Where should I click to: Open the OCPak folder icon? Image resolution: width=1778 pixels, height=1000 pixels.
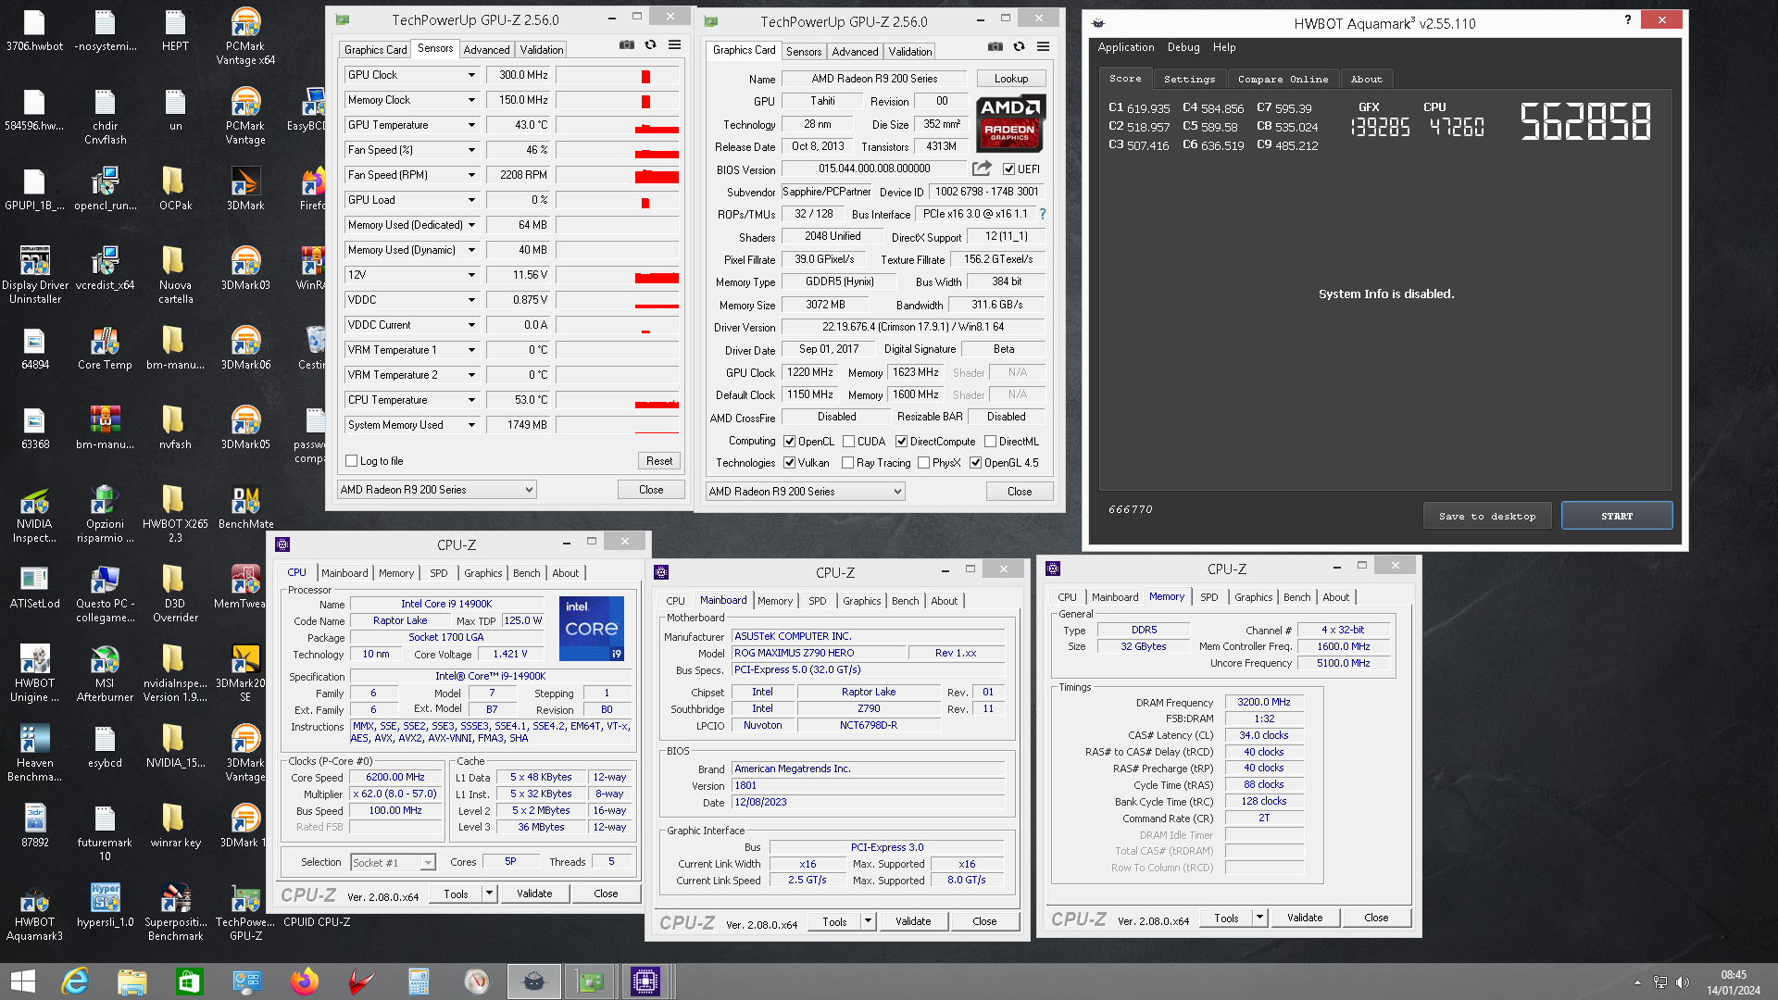[175, 189]
